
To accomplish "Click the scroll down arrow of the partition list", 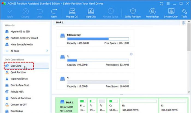I will click(189, 92).
